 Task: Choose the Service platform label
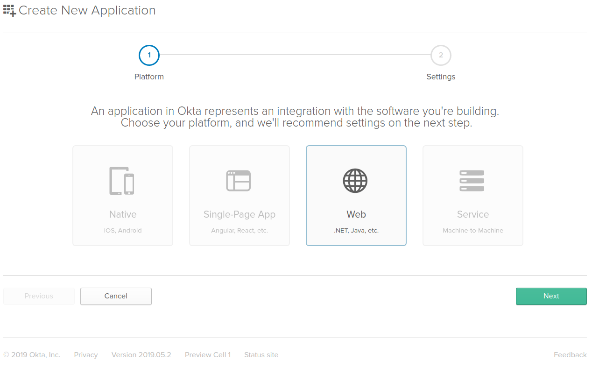473,214
